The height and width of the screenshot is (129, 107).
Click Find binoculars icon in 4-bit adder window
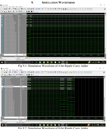pos(21,9)
